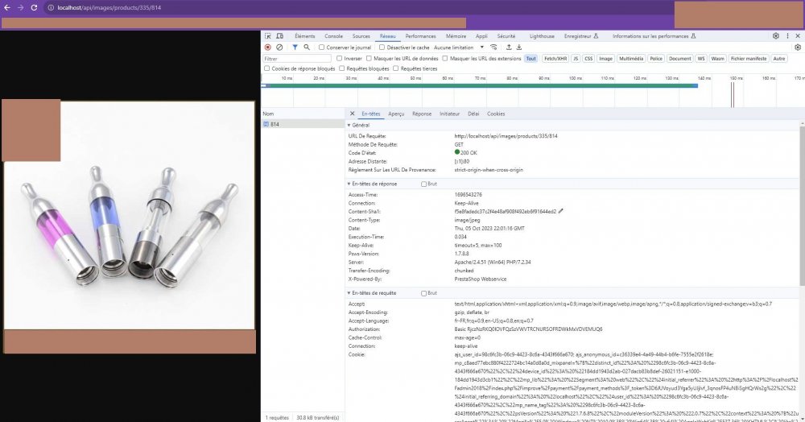Open the Lighthouse panel tab

coord(542,36)
